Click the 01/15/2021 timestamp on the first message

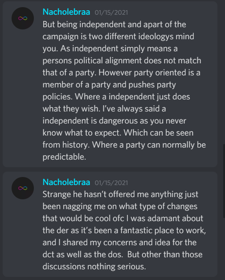[111, 12]
